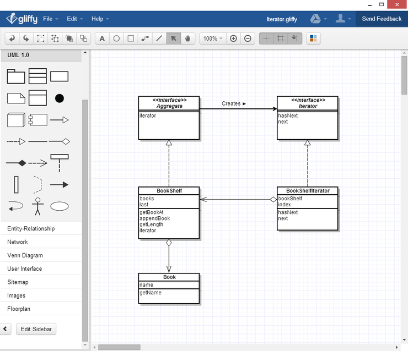Viewport: 408px width, 351px height.
Task: Click the Edit Sidebar button
Action: (x=36, y=329)
